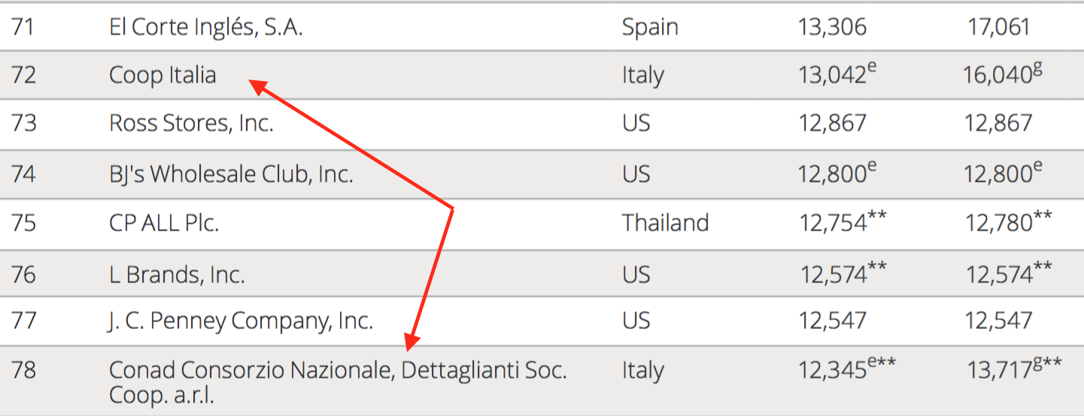Viewport: 1084px width, 416px height.
Task: Click J. C. Penney Company, Inc.
Action: [x=241, y=321]
